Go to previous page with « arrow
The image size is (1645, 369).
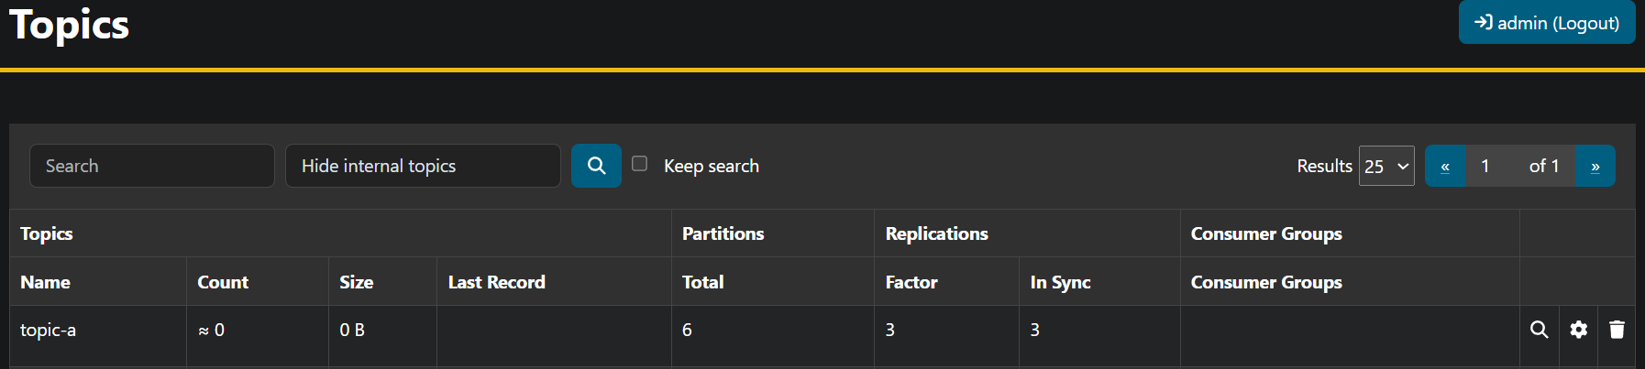1445,166
